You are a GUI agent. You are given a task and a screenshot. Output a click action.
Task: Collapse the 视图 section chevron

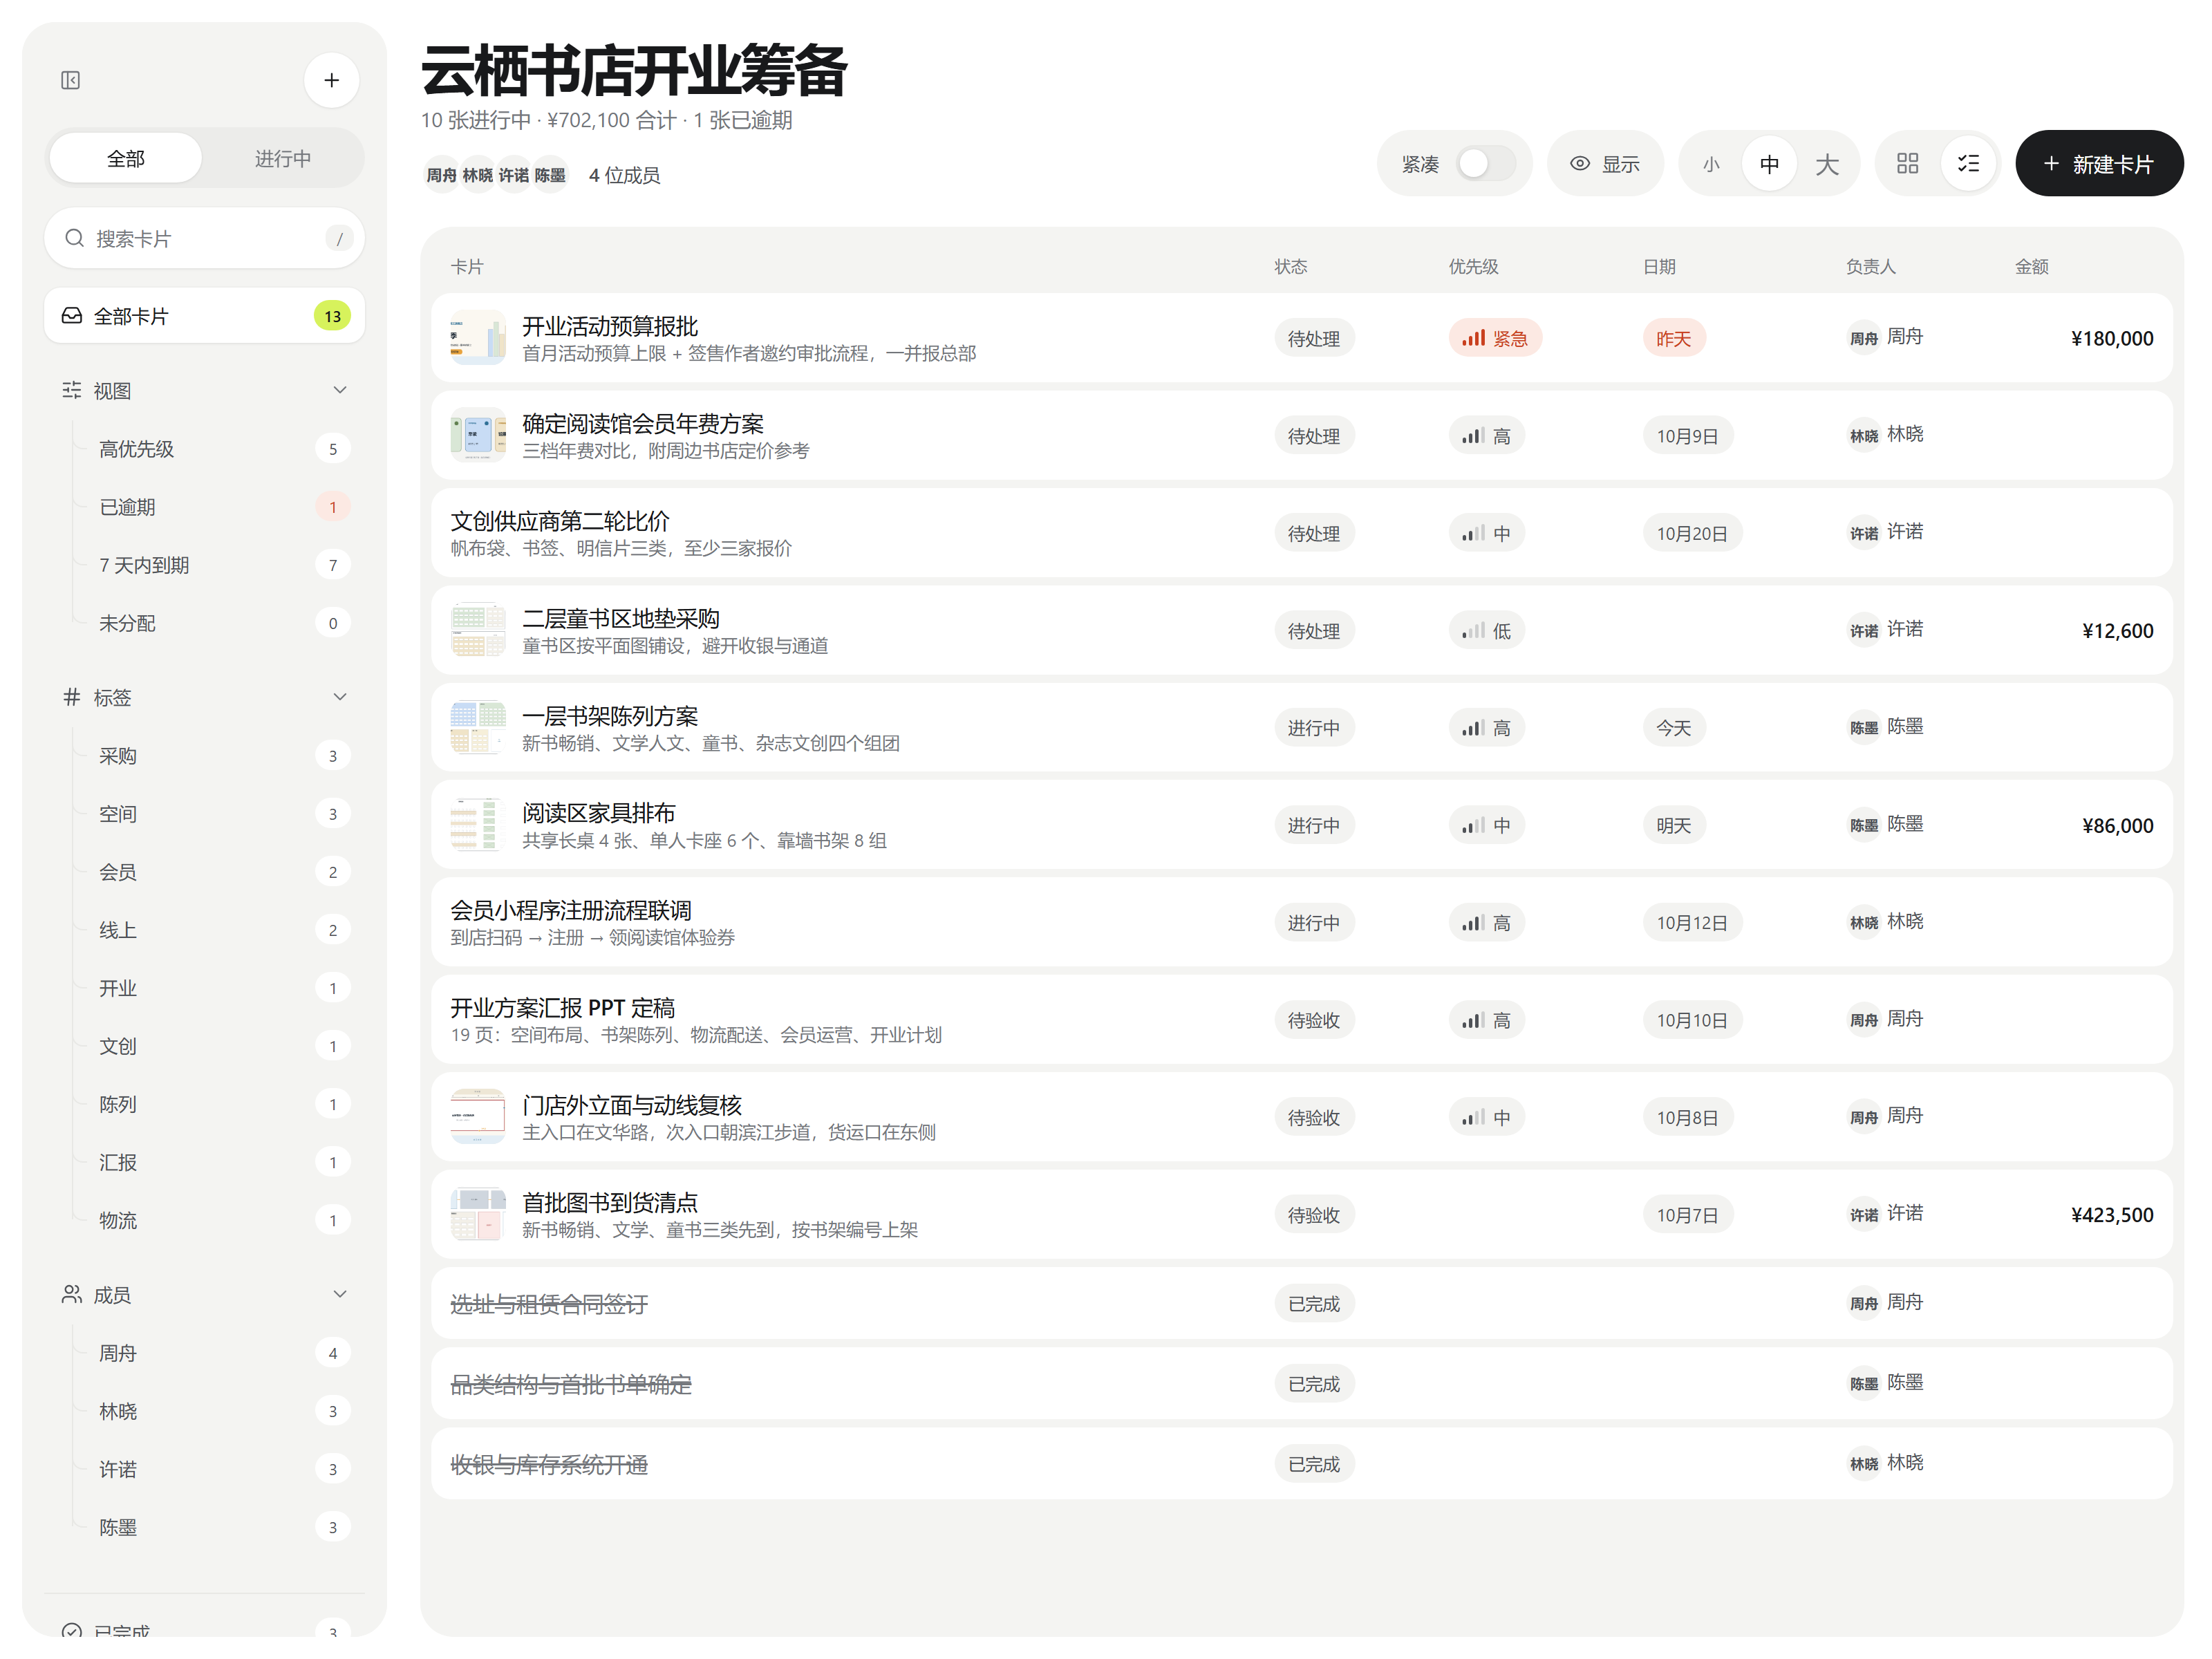coord(340,390)
